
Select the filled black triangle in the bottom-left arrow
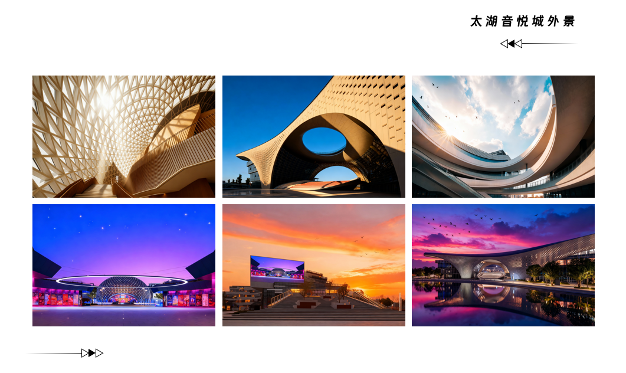pos(92,353)
